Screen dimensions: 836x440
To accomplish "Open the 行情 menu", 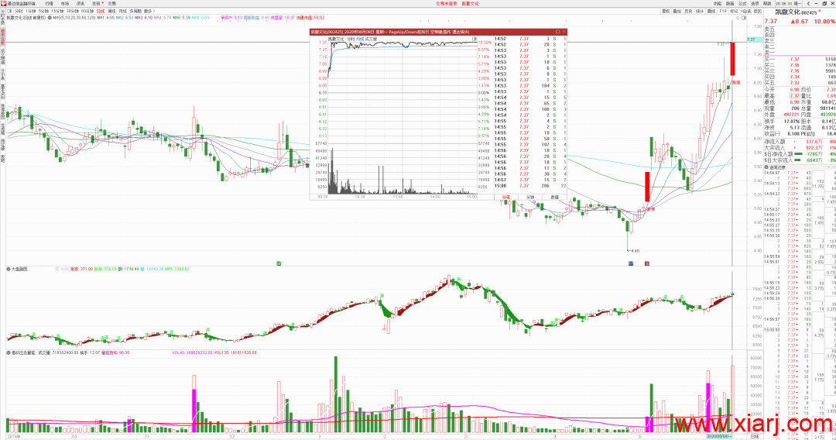I will 49,3.
